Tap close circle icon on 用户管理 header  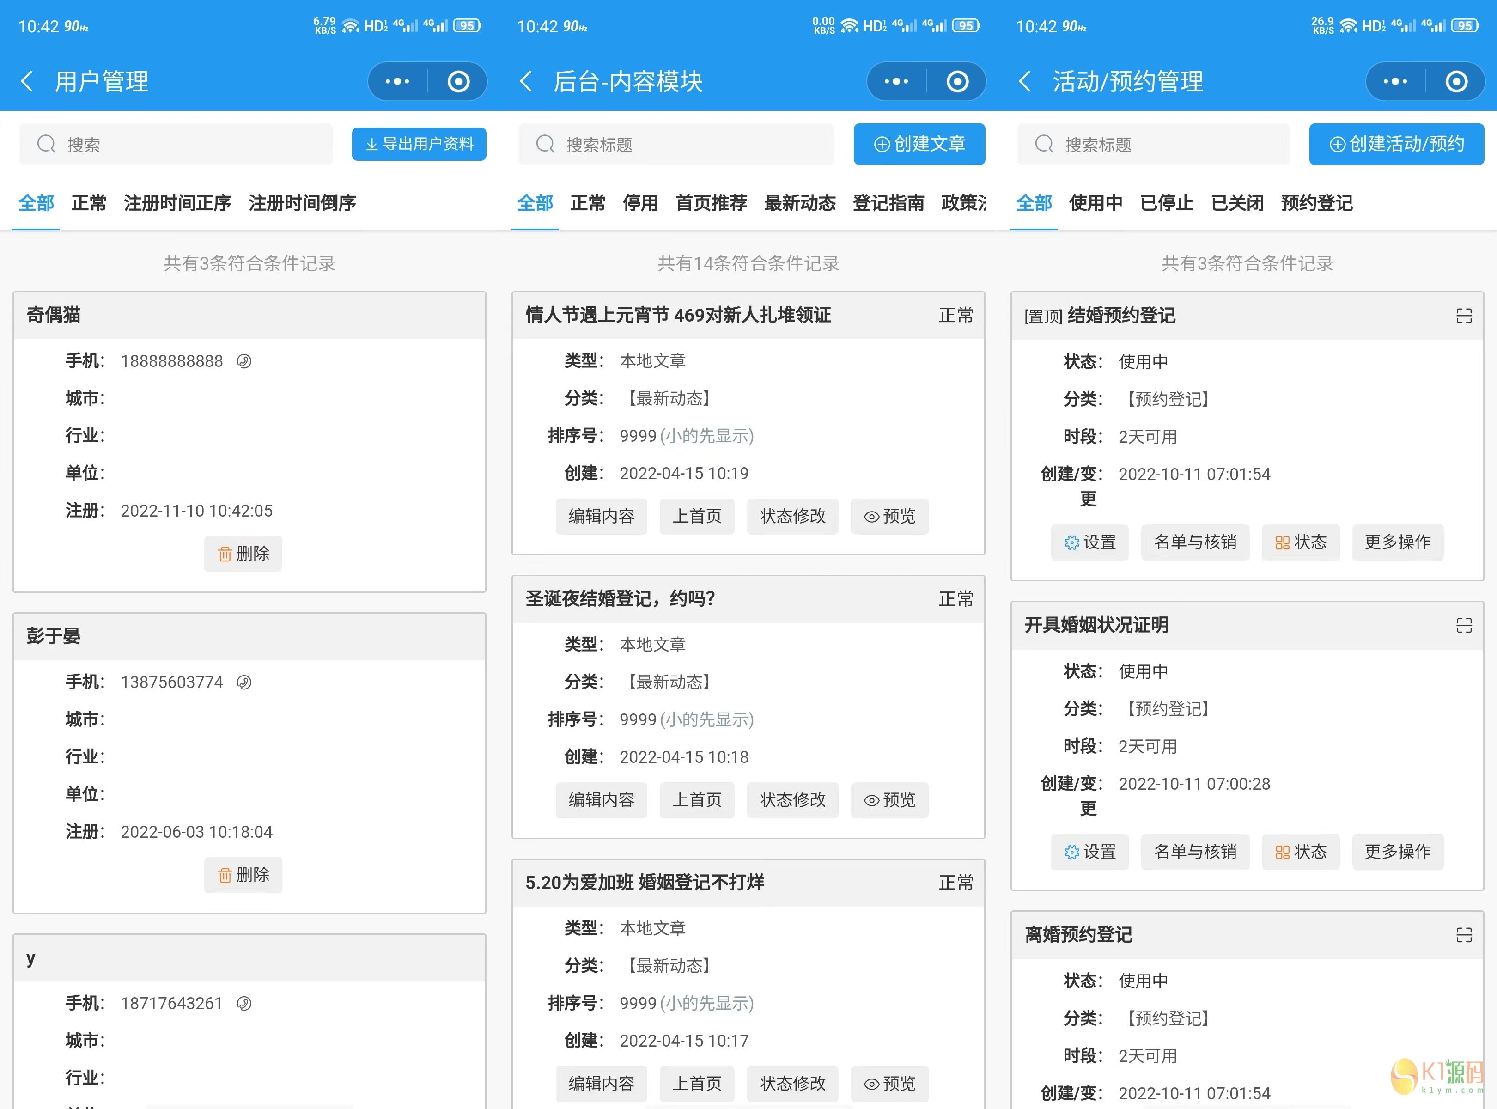[458, 81]
